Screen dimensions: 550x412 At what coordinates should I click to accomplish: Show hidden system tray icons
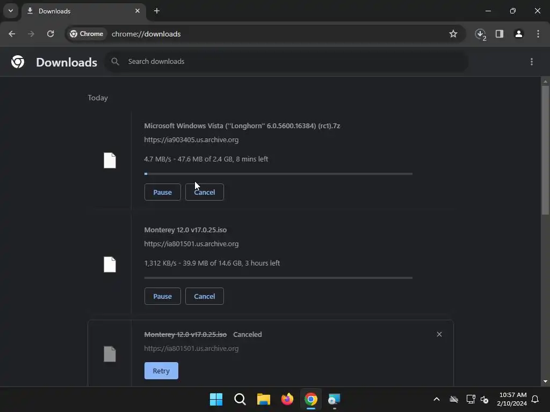coord(437,399)
